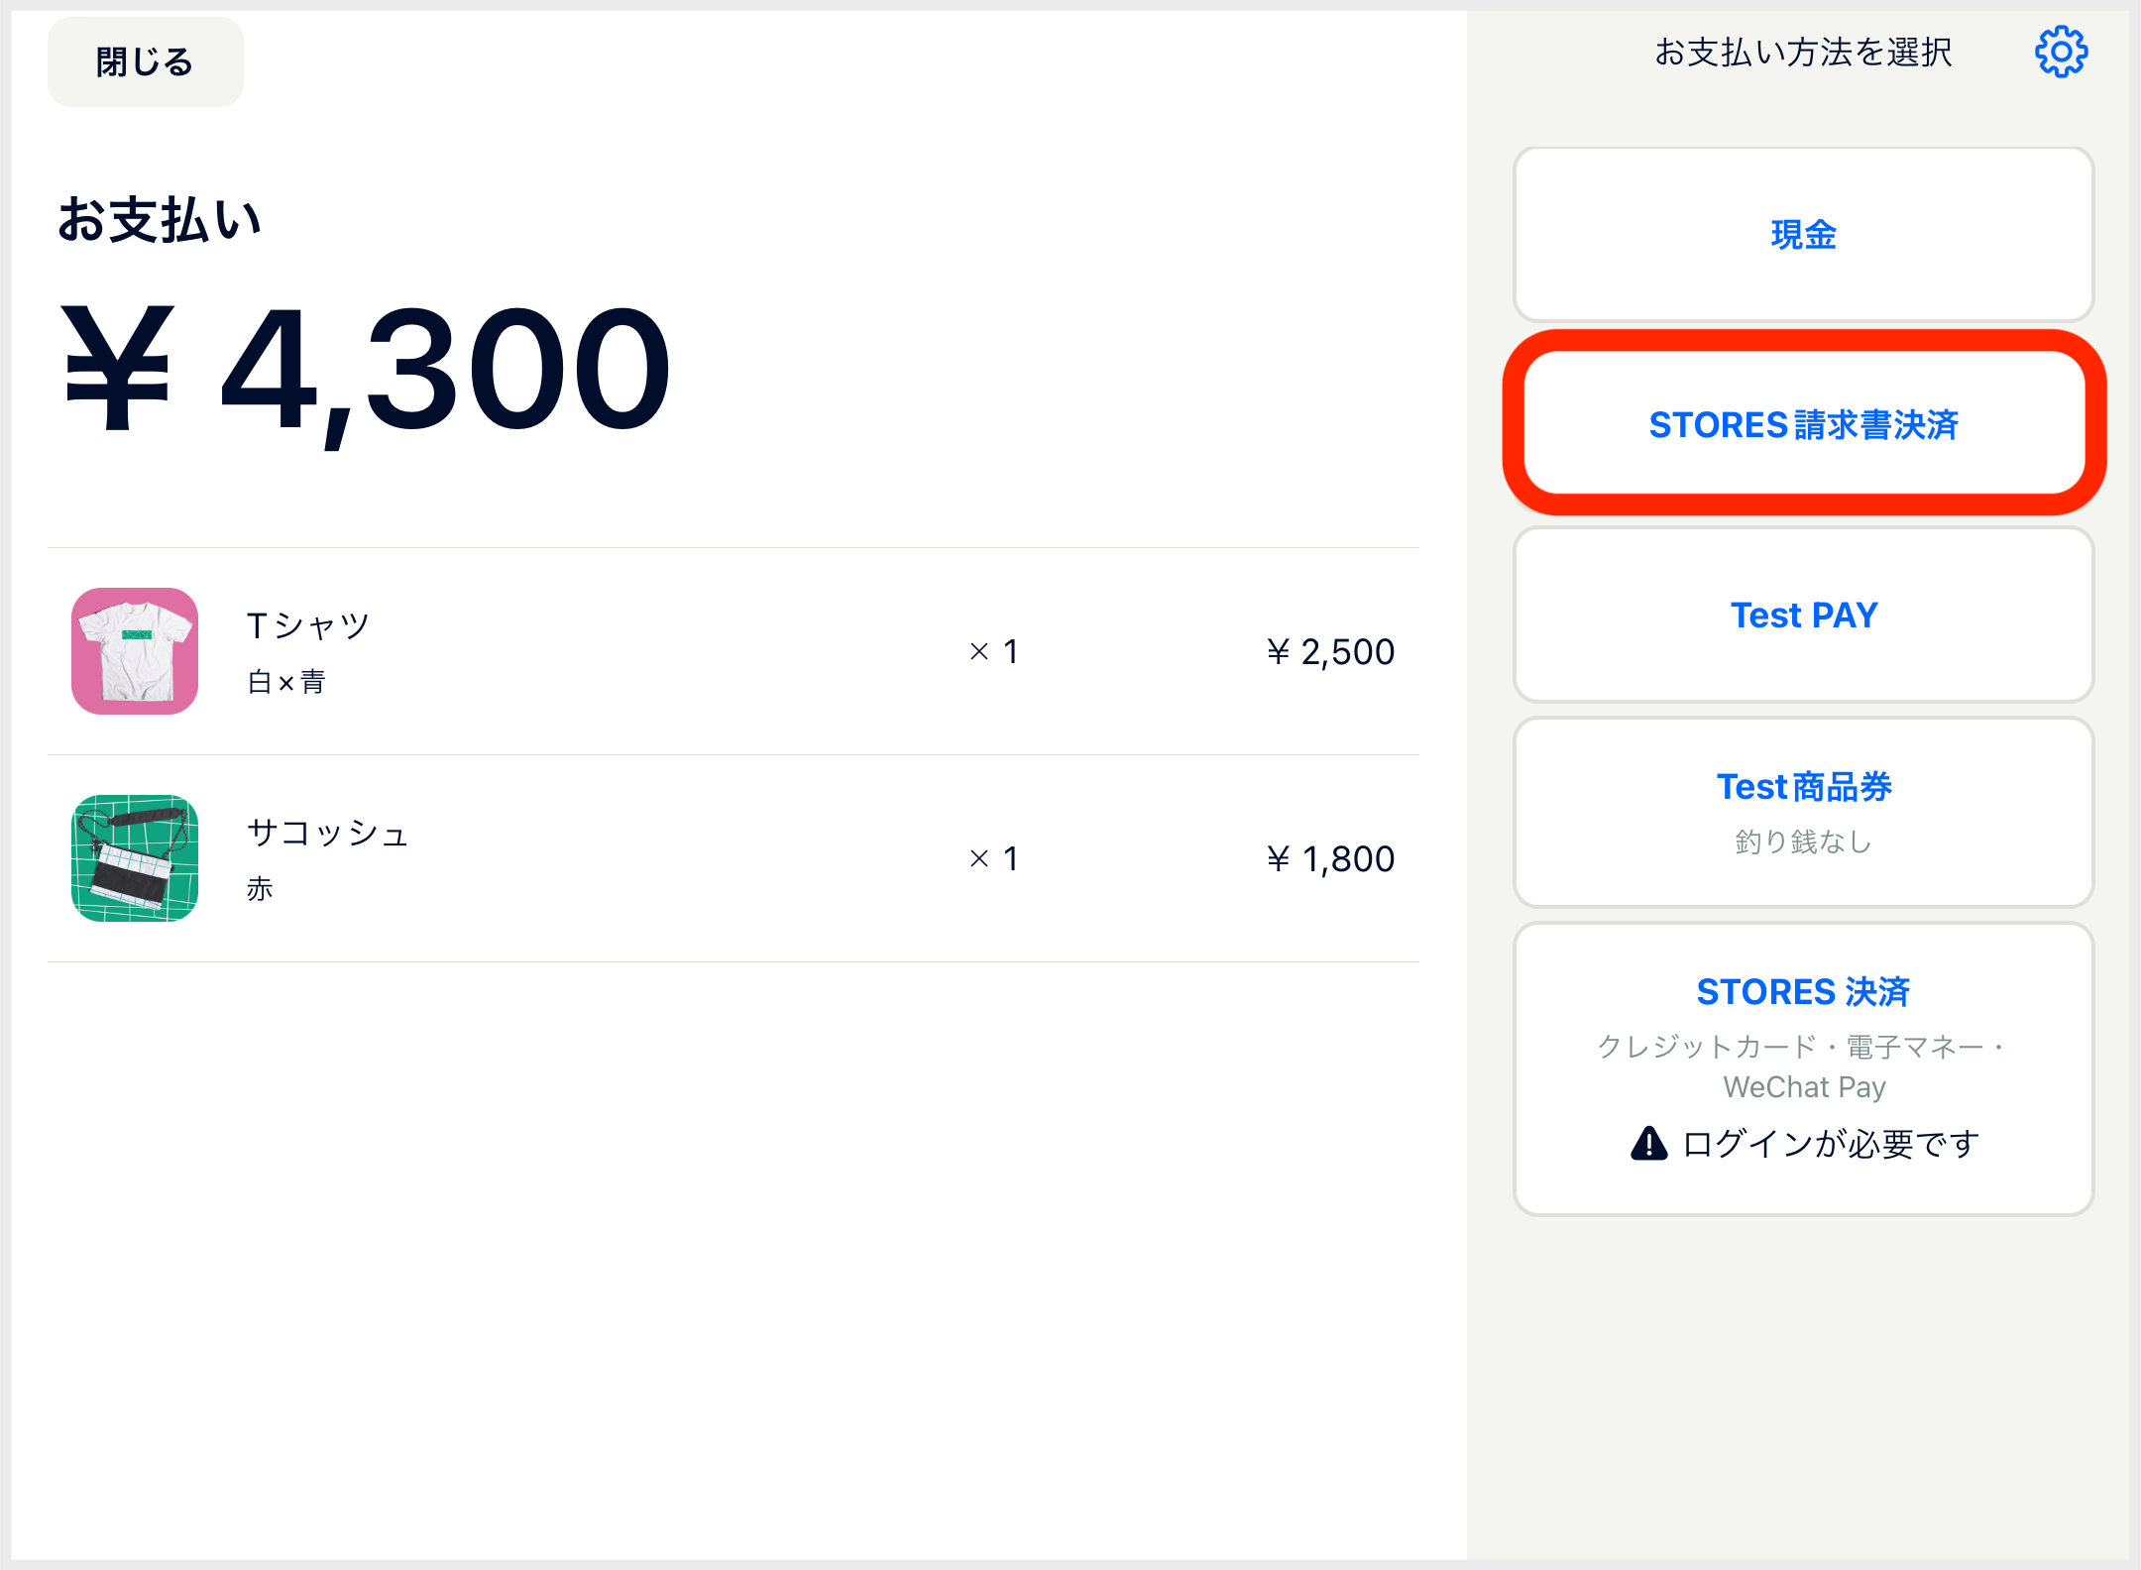The width and height of the screenshot is (2141, 1570).
Task: Click the 白×青 variant label
Action: coord(286,682)
